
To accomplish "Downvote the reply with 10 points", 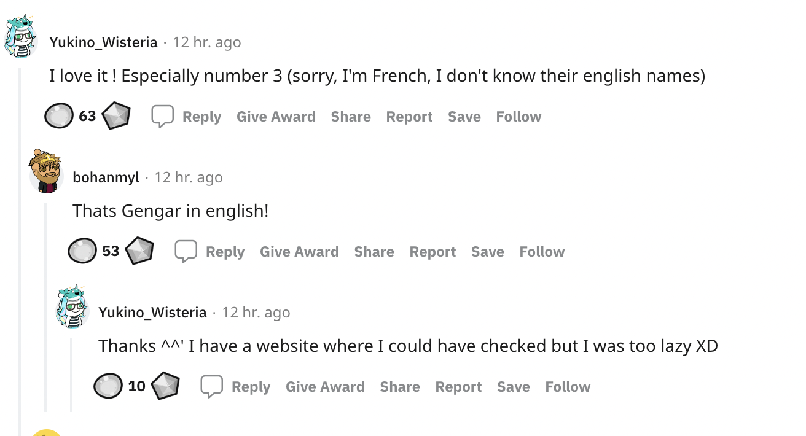I will [x=165, y=386].
